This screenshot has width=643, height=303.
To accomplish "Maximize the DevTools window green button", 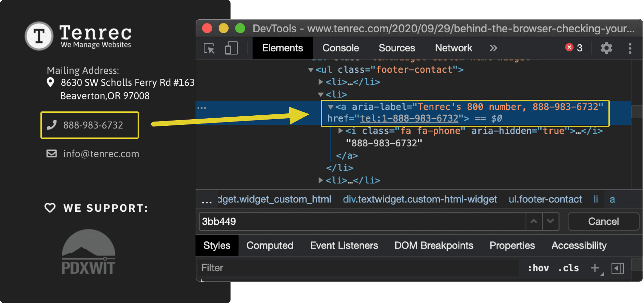I will [x=240, y=28].
